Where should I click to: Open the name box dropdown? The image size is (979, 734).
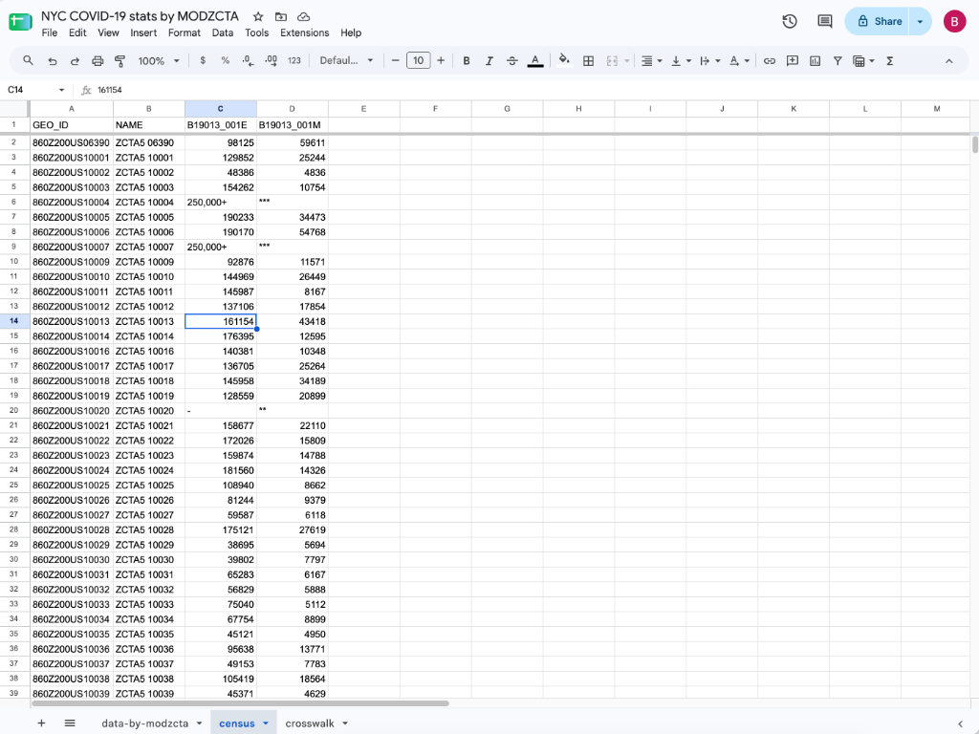61,90
